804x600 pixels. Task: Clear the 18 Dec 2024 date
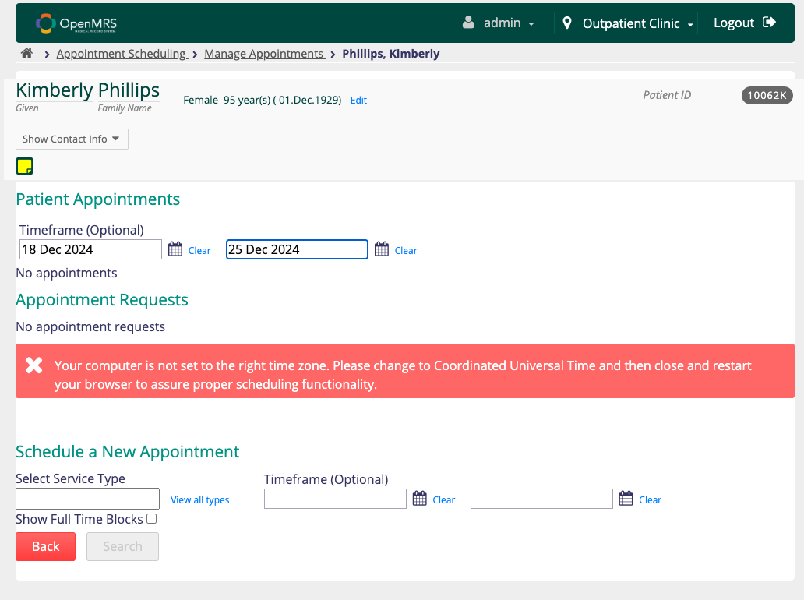[x=199, y=251]
